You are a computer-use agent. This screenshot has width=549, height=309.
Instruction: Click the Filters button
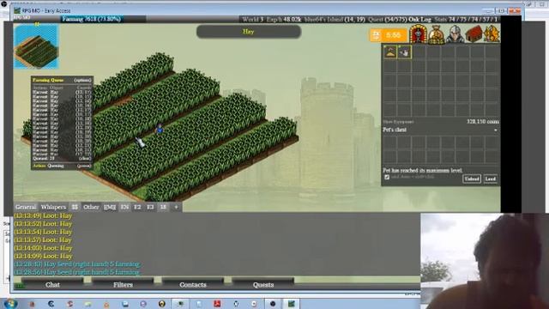pyautogui.click(x=123, y=284)
